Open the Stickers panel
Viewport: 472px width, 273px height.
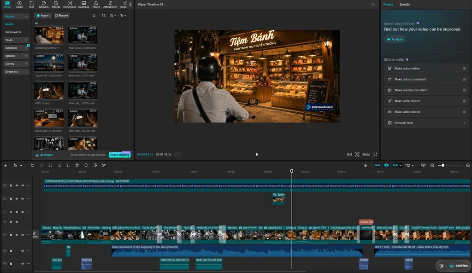point(44,5)
